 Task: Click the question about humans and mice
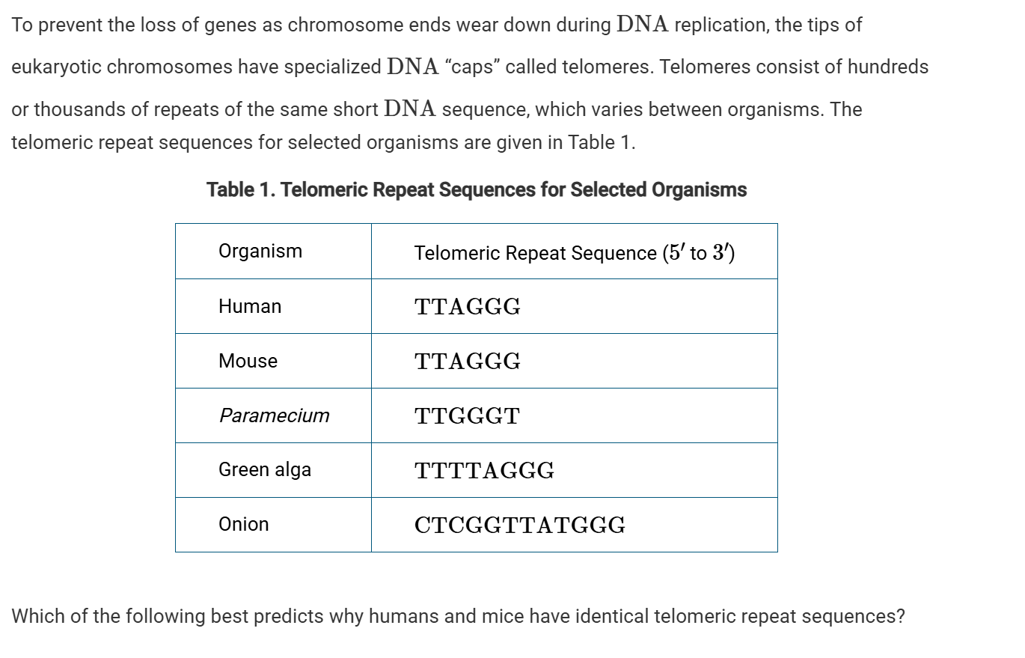[458, 617]
